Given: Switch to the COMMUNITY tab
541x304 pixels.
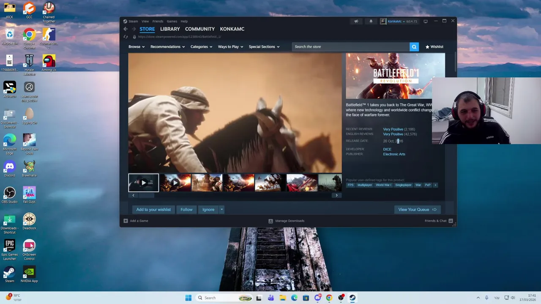Looking at the screenshot, I should (x=200, y=29).
